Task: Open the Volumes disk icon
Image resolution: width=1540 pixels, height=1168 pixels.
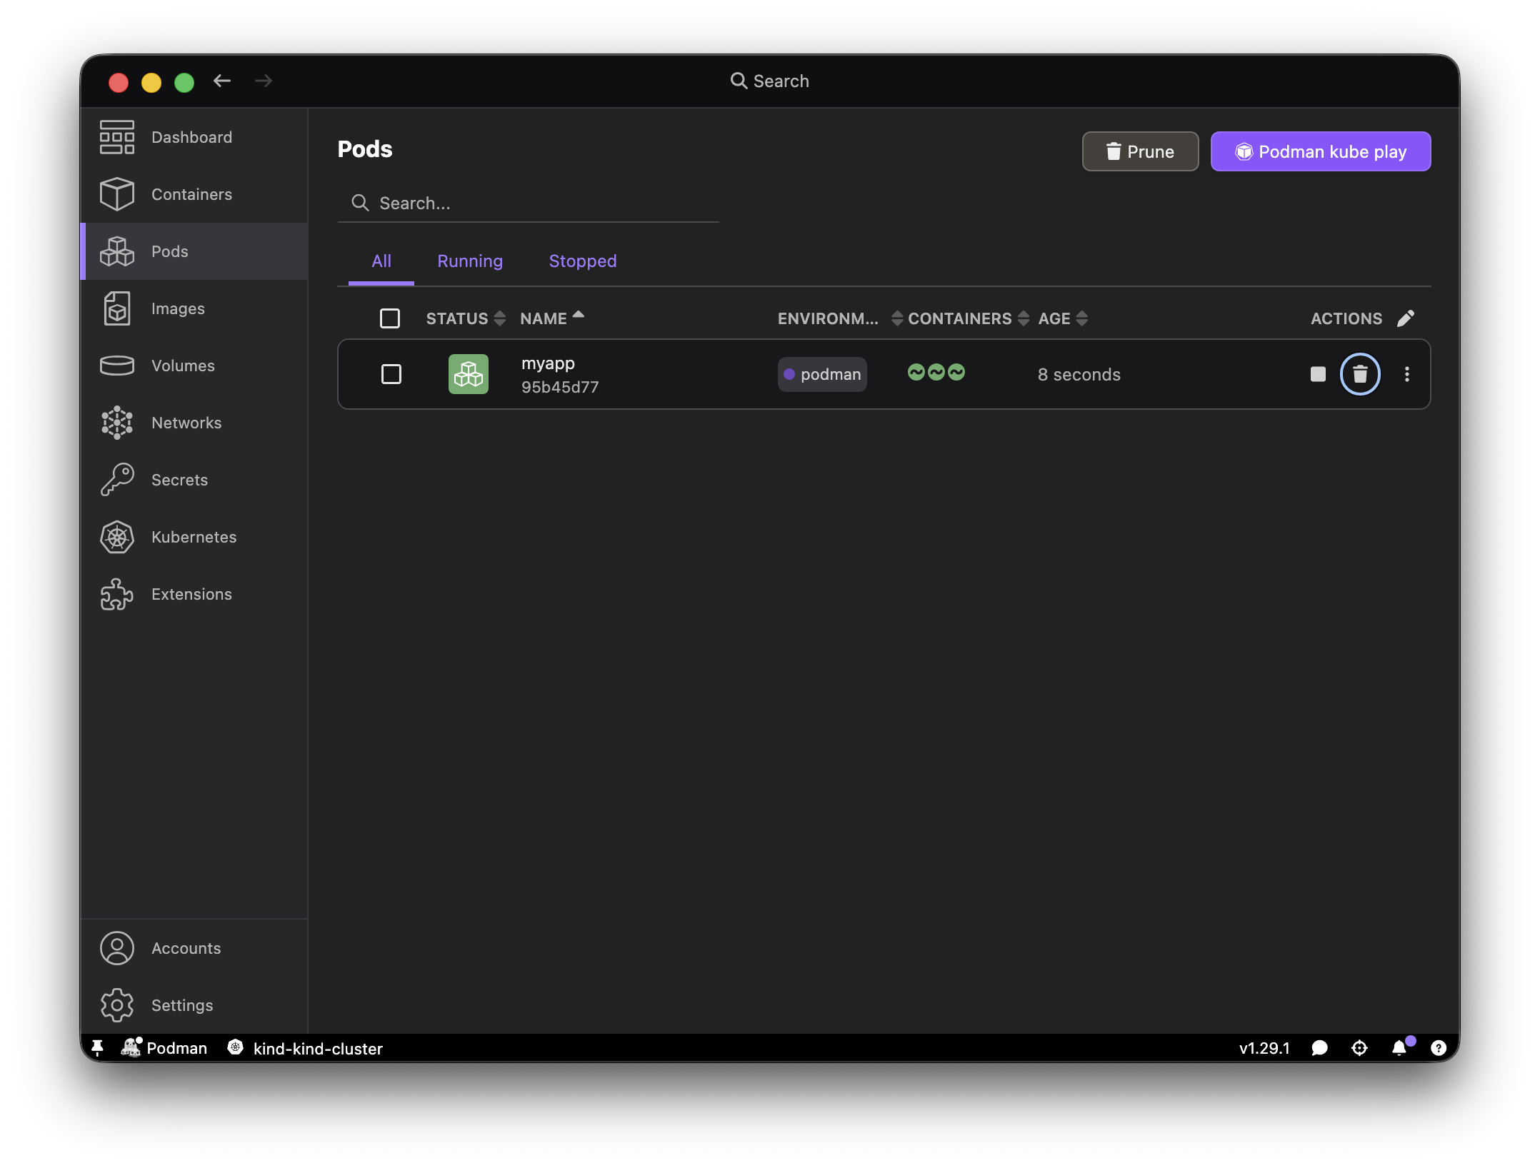Action: tap(117, 366)
